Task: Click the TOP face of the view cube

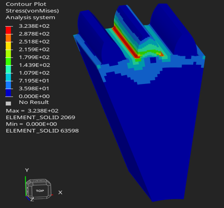Action: coord(40,191)
